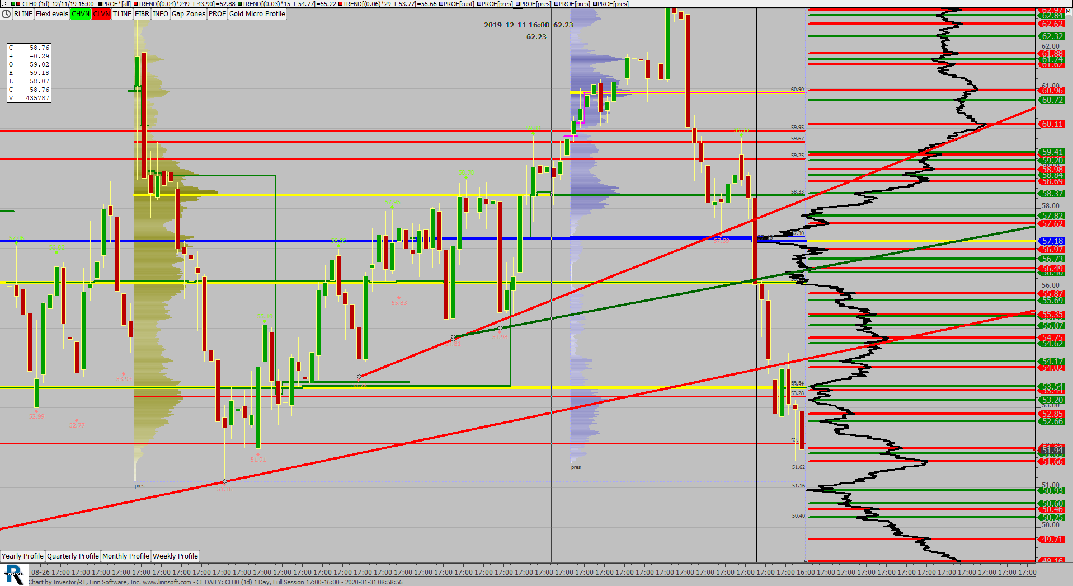This screenshot has width=1073, height=586.
Task: Click the change value -0.29 in data box
Action: pos(39,56)
